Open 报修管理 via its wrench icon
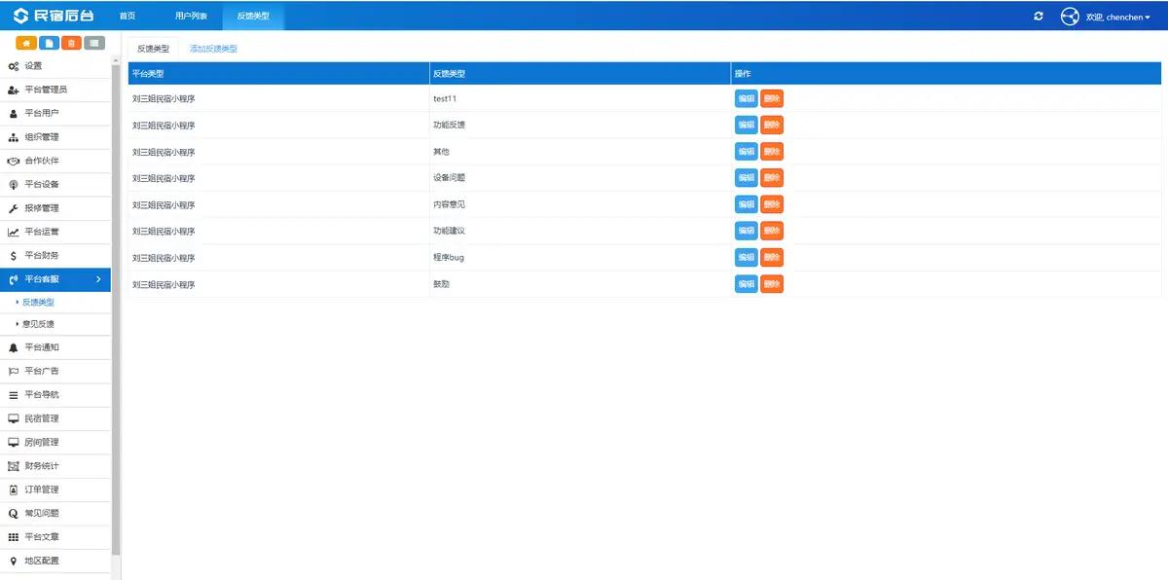This screenshot has height=580, width=1168. [x=14, y=208]
